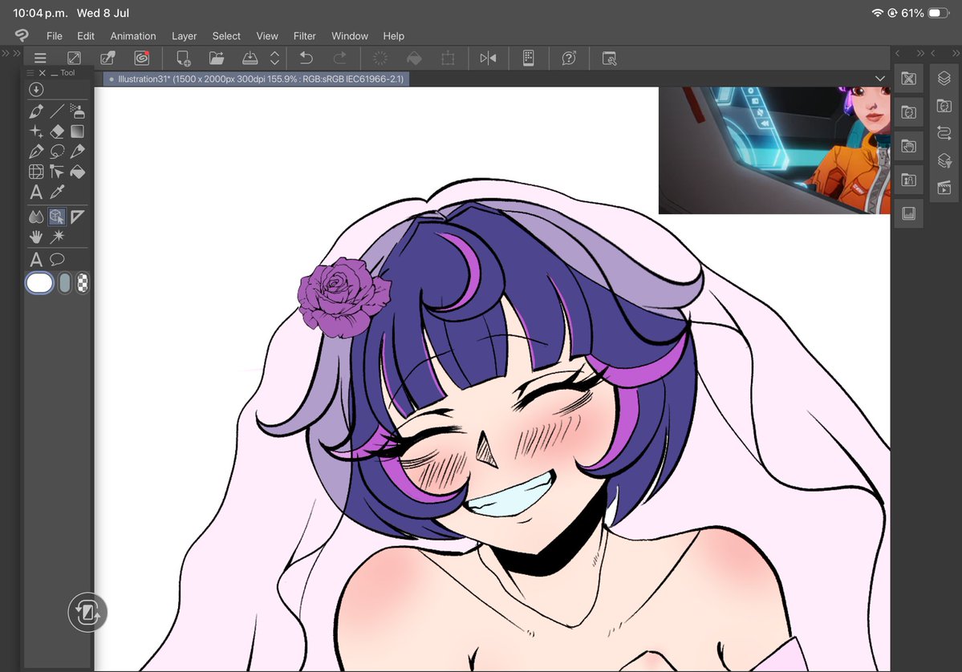Screen dimensions: 962x672
Task: Select the white main drawing color
Action: tap(40, 283)
